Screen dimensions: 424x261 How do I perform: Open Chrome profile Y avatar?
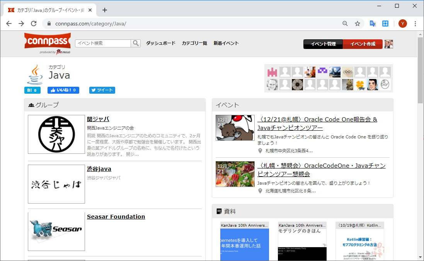click(403, 24)
